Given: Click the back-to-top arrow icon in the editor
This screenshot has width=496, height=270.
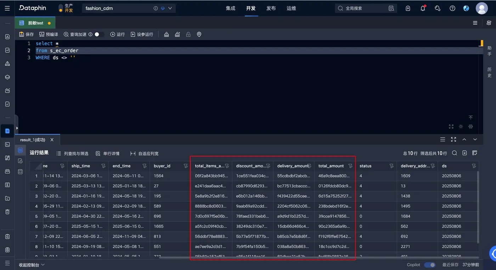Looking at the screenshot, I should pos(470,117).
